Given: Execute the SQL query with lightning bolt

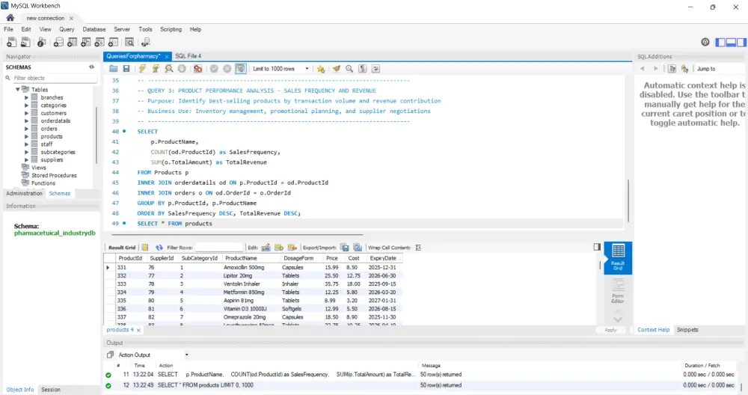Looking at the screenshot, I should tap(142, 69).
